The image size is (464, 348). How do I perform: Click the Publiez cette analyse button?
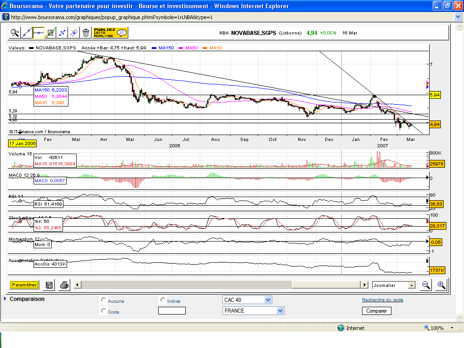(111, 33)
